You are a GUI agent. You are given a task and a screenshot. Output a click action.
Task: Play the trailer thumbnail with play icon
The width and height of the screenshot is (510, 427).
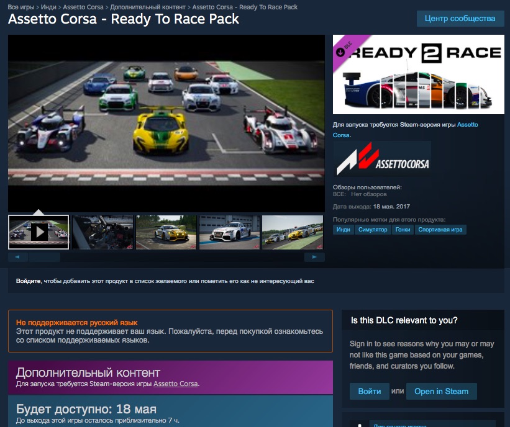(39, 232)
